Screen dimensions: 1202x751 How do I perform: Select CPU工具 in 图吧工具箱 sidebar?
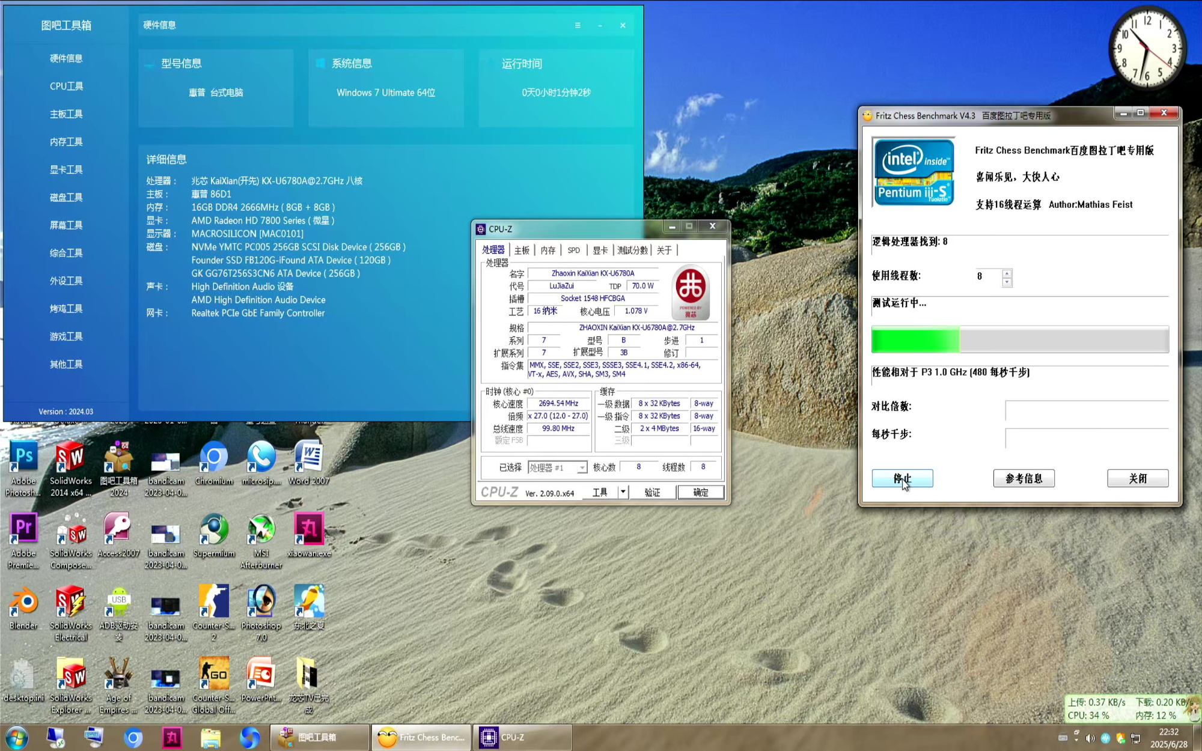click(66, 86)
